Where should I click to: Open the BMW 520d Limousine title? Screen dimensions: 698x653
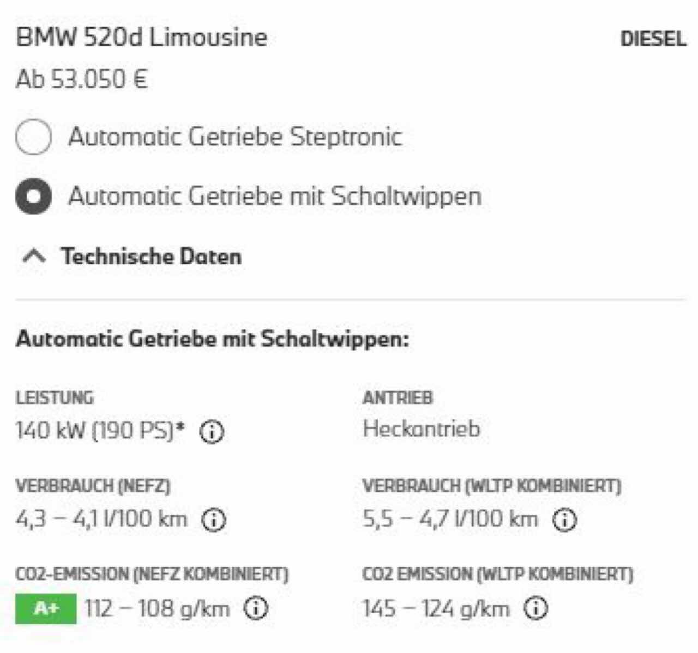coord(142,38)
